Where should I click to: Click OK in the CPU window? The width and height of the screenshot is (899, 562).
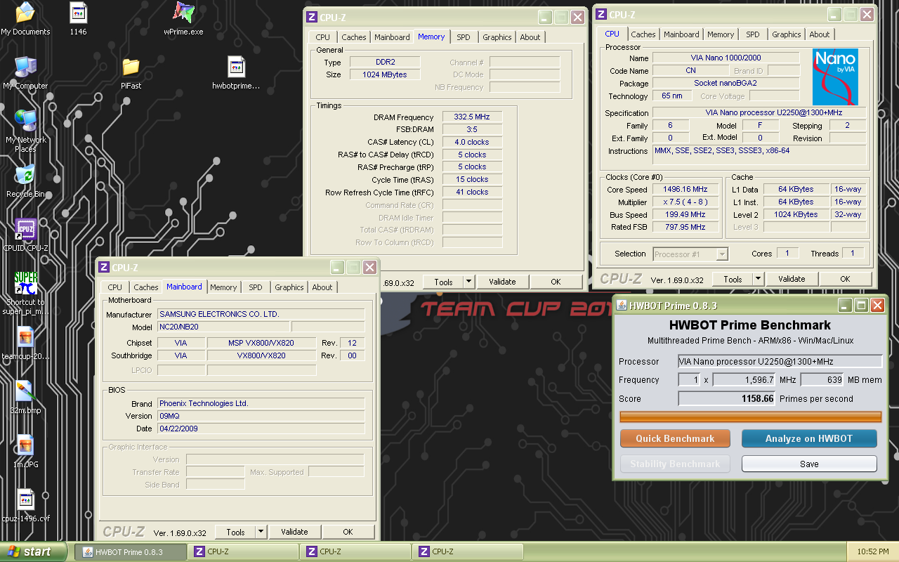pos(845,279)
